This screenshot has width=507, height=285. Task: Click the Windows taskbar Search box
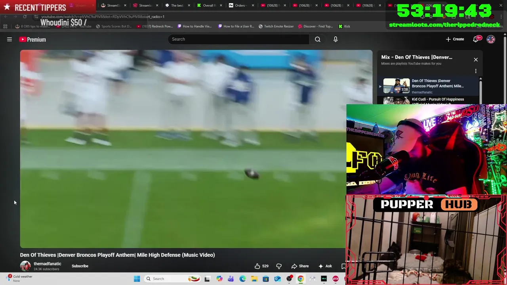tap(172, 279)
